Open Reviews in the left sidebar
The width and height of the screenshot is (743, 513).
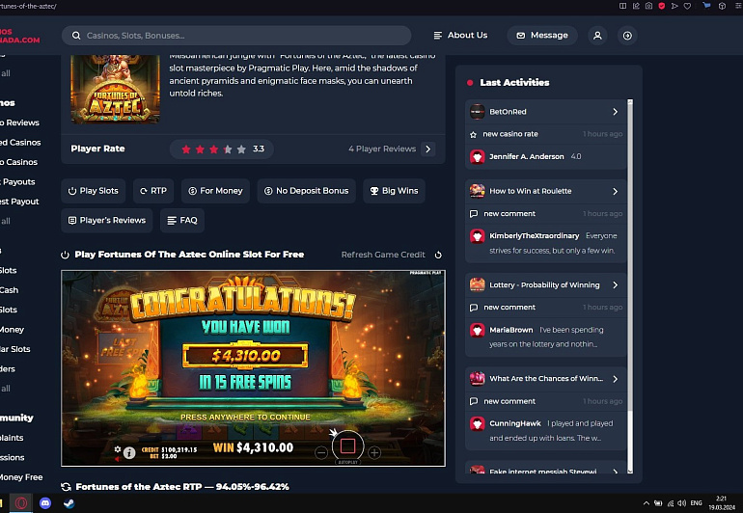(20, 122)
